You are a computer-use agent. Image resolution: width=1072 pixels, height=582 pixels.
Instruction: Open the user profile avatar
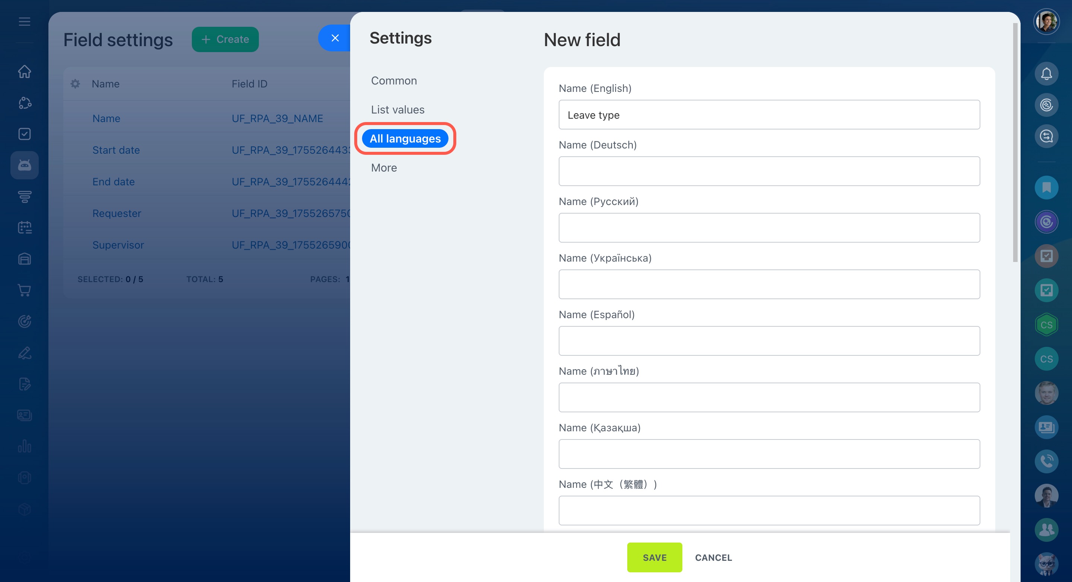click(x=1046, y=22)
